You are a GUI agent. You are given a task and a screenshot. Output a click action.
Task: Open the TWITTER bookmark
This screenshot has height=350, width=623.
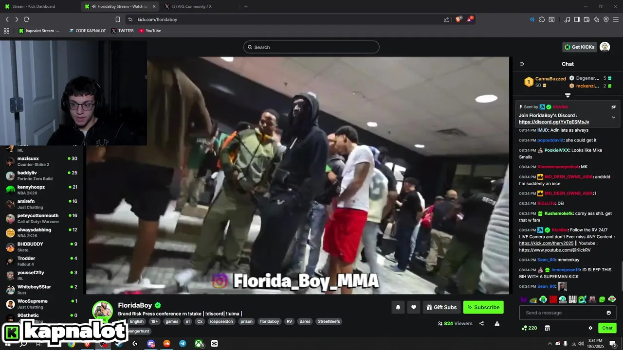[122, 31]
